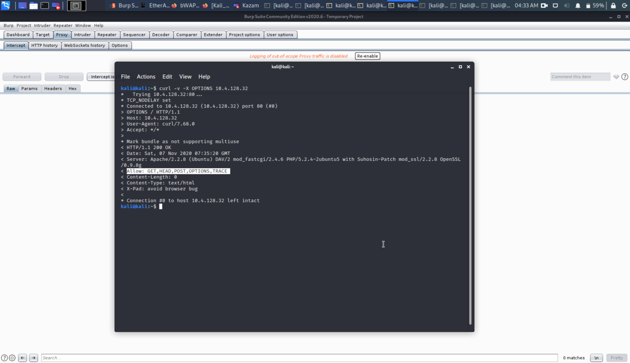Click the "0 matches" search status text
Viewport: 630px width, 363px height.
click(574, 358)
